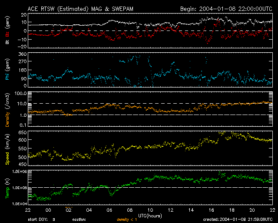
Task: Click the '00' hour label on time axis
Action: click(x=48, y=210)
